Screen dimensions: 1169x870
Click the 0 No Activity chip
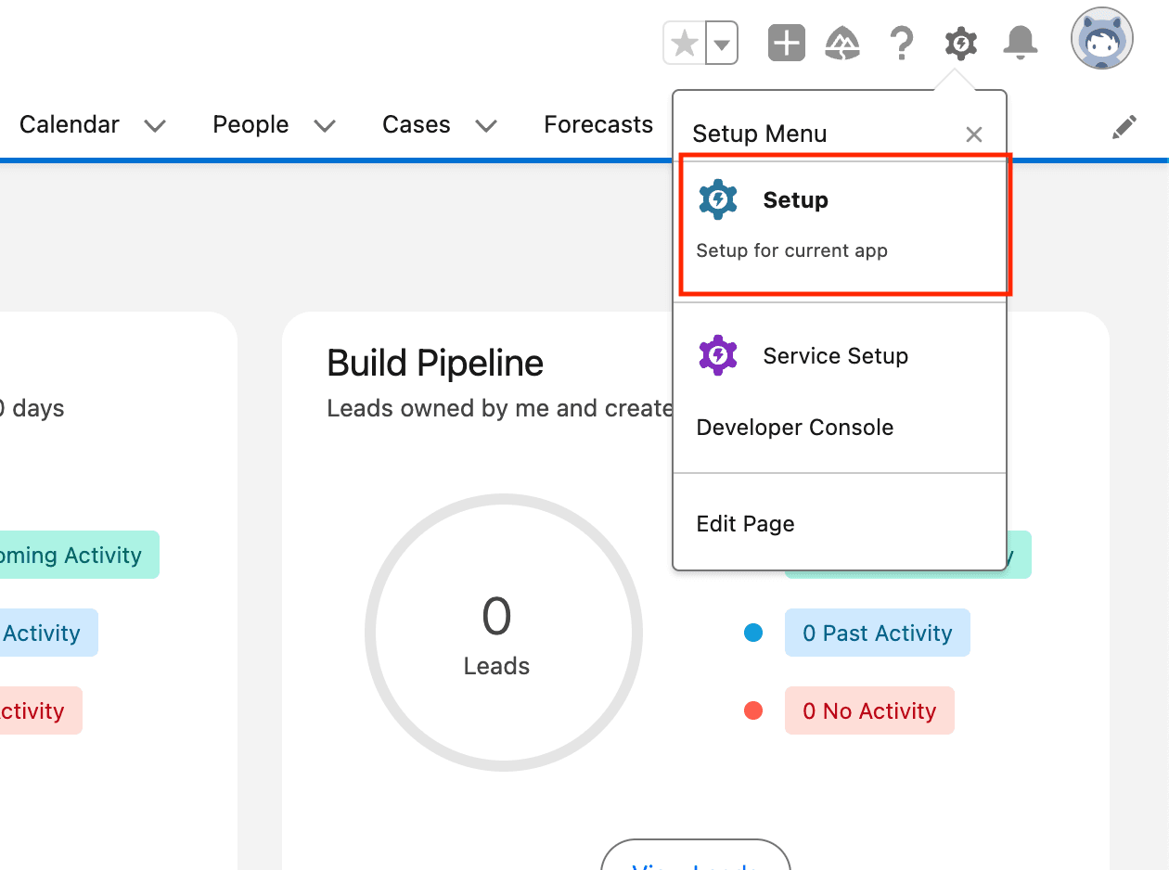pos(869,710)
